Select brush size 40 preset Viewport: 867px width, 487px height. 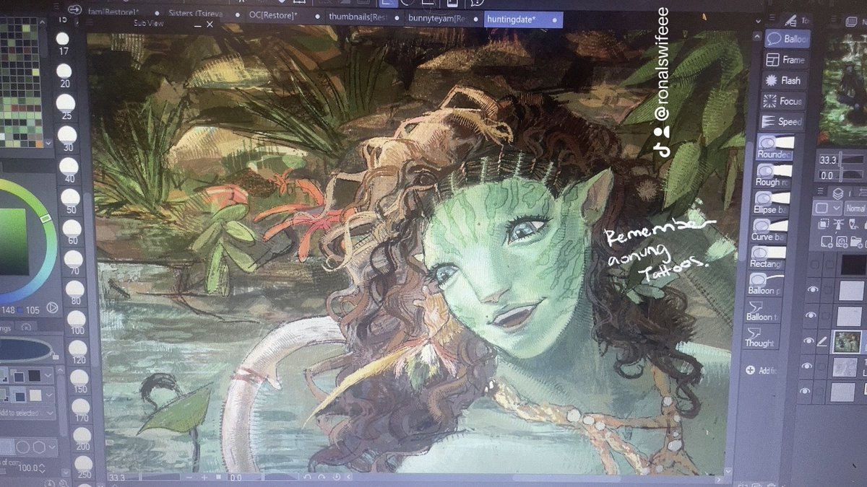[x=69, y=170]
